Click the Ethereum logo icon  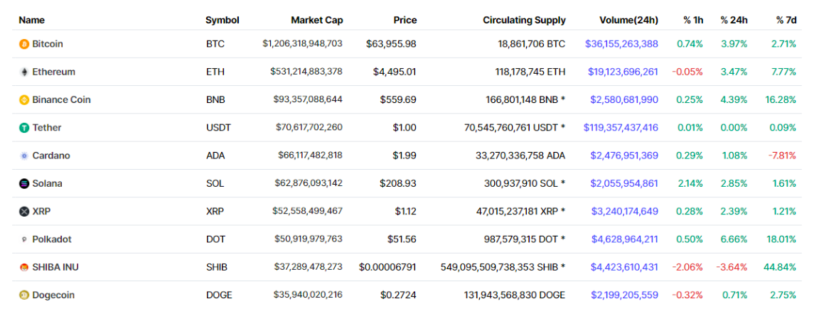pos(24,72)
